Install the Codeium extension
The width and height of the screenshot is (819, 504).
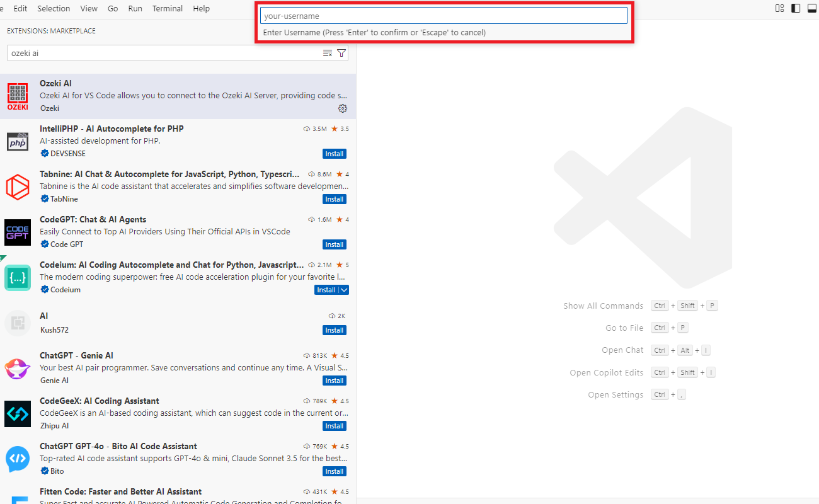(326, 290)
